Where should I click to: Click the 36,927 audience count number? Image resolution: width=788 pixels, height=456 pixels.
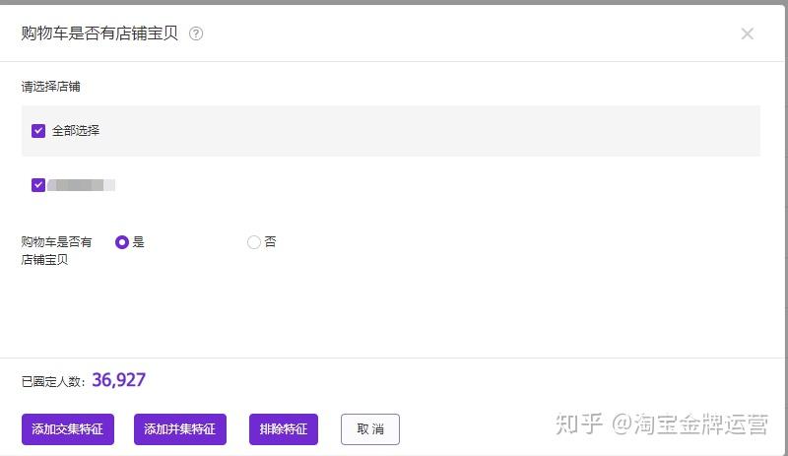click(x=118, y=380)
